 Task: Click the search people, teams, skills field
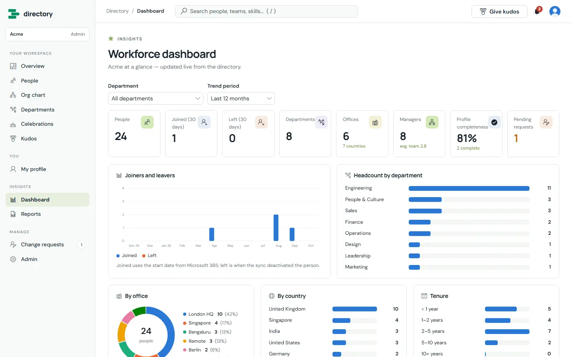point(267,11)
